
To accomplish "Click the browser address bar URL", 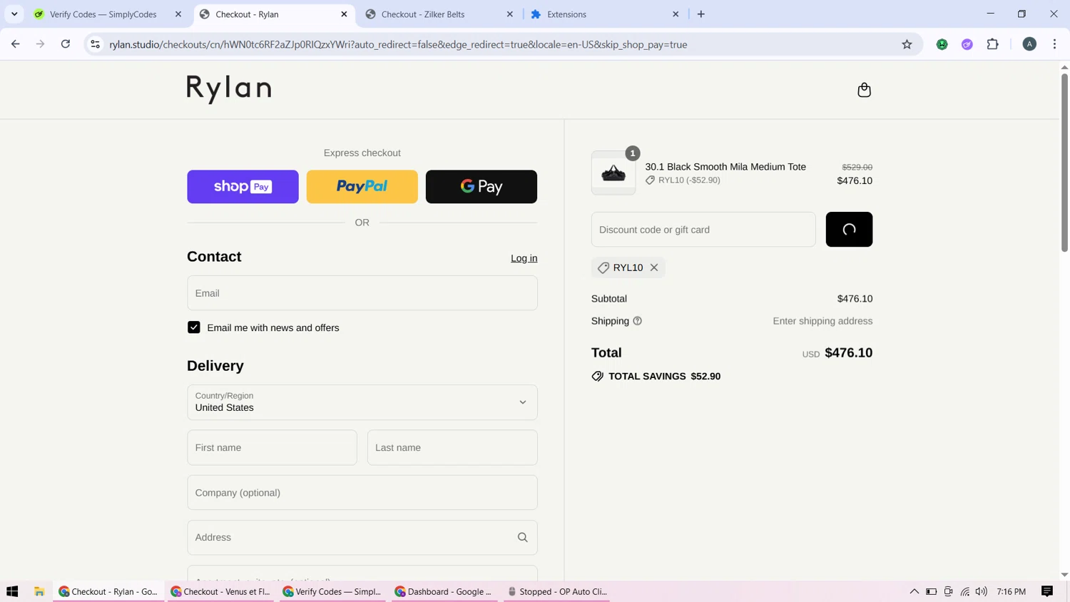I will pyautogui.click(x=398, y=44).
